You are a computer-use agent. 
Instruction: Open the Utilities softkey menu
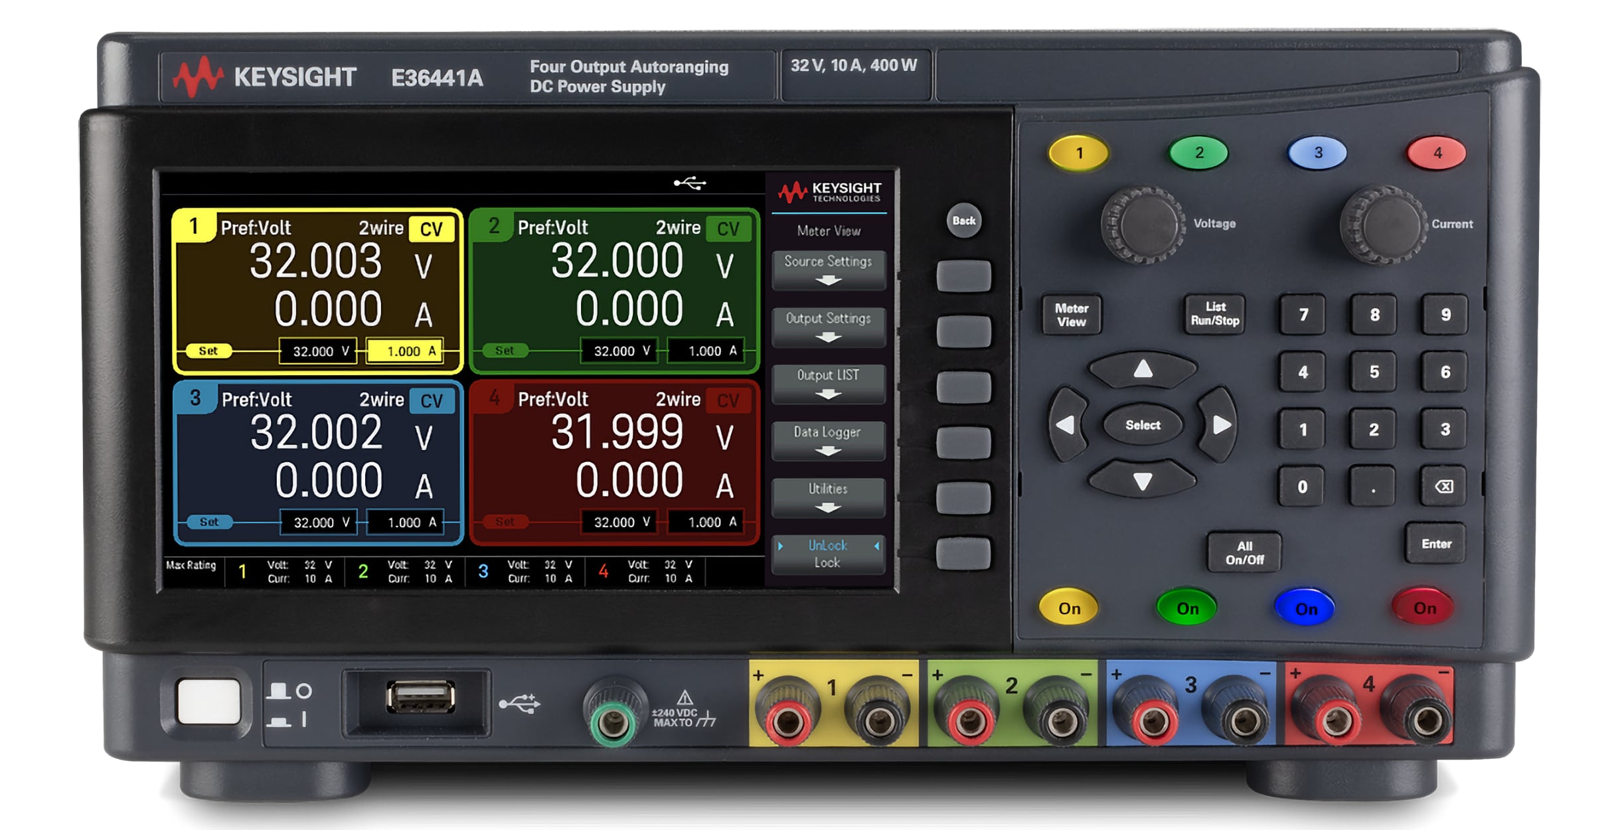pyautogui.click(x=828, y=497)
